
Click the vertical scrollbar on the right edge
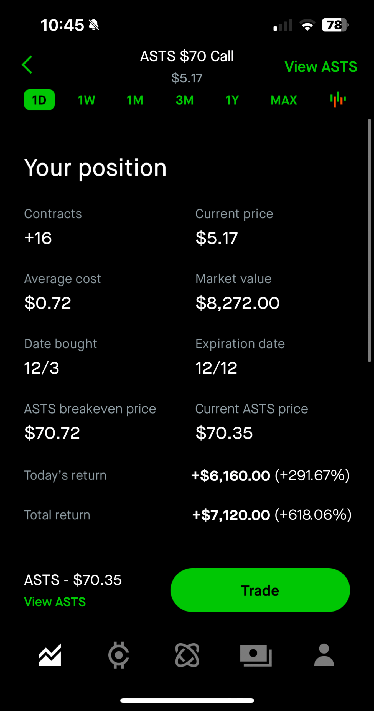pos(369,240)
